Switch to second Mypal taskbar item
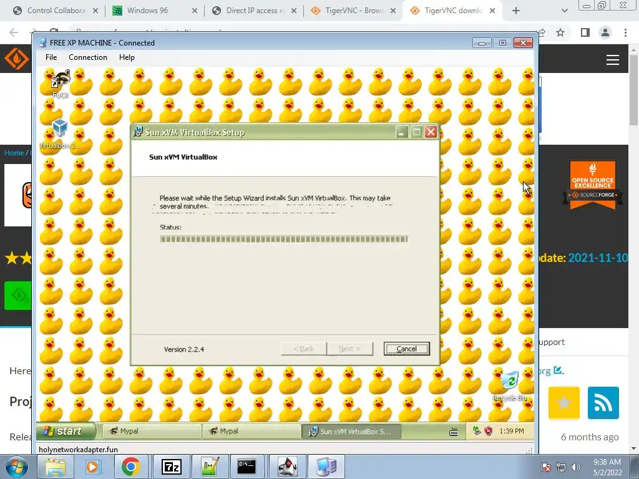The image size is (639, 479). [251, 431]
